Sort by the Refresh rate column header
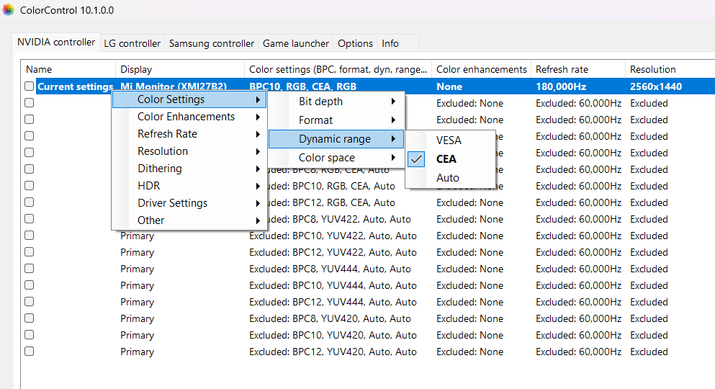 point(577,69)
